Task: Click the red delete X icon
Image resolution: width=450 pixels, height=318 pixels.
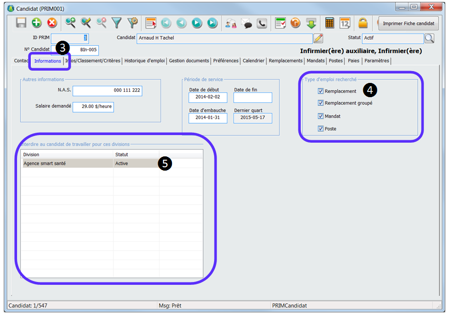Action: coord(52,23)
